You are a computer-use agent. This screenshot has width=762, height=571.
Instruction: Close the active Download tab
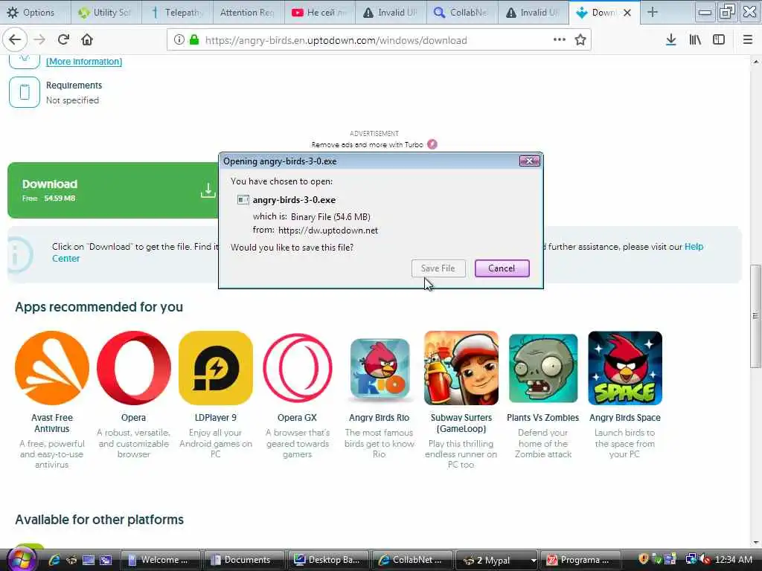click(x=627, y=13)
